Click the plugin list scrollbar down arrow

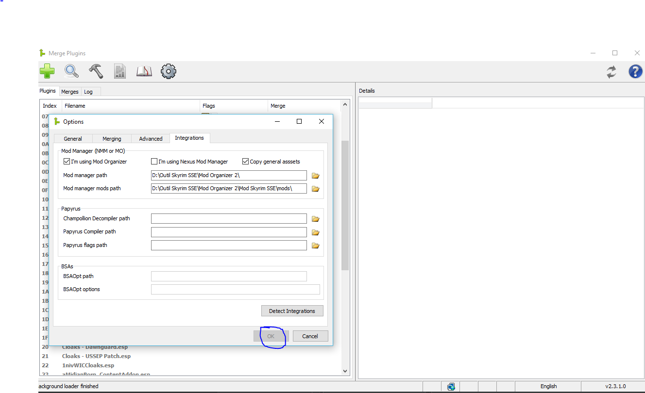[x=345, y=371]
